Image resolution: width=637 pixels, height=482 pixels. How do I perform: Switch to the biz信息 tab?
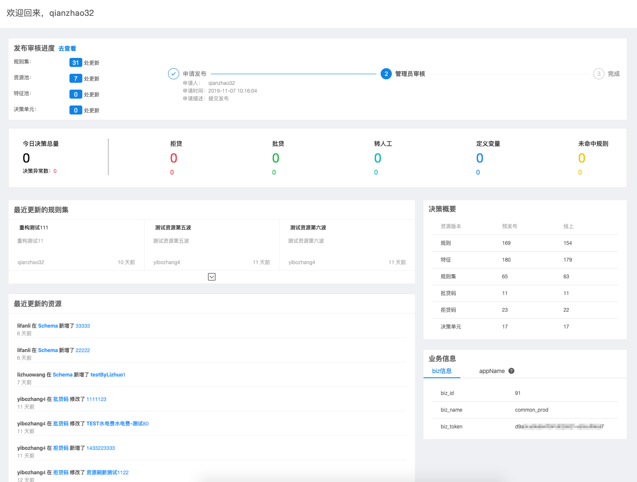[x=442, y=371]
